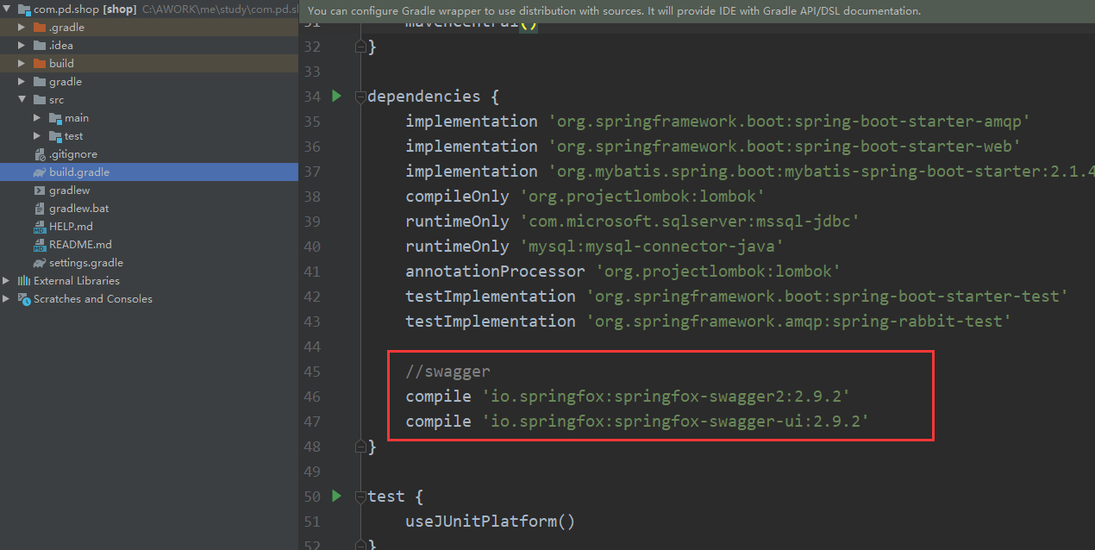This screenshot has height=550, width=1095.
Task: Expand External Libraries node arrow
Action: click(x=7, y=280)
